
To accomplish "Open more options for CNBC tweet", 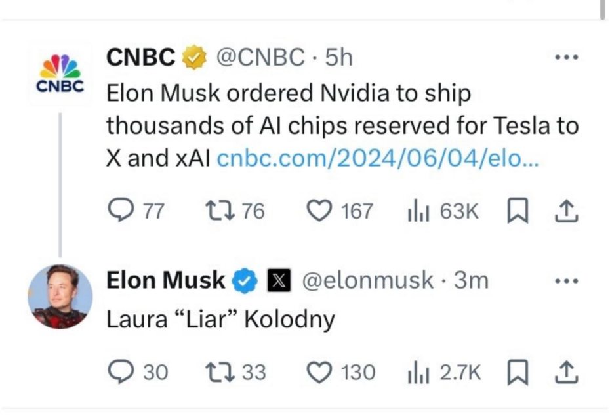I will (x=567, y=58).
